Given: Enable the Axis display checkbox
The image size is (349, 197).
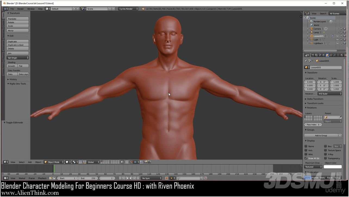Looking at the screenshot, I should pyautogui.click(x=306, y=150).
